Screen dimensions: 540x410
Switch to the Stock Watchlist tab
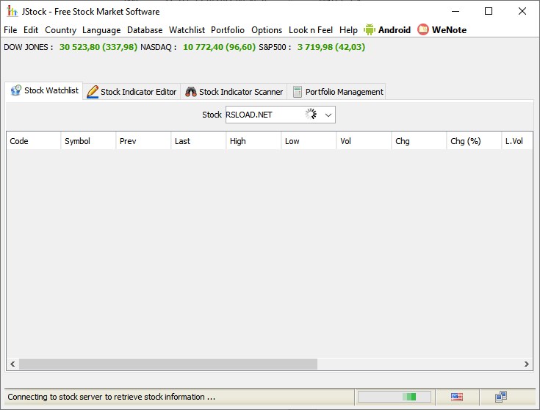coord(44,90)
